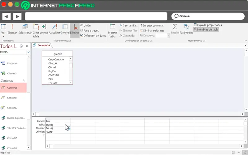Open the Eliminar row Dónde dropdown arrow
The image size is (248, 155).
click(69, 128)
